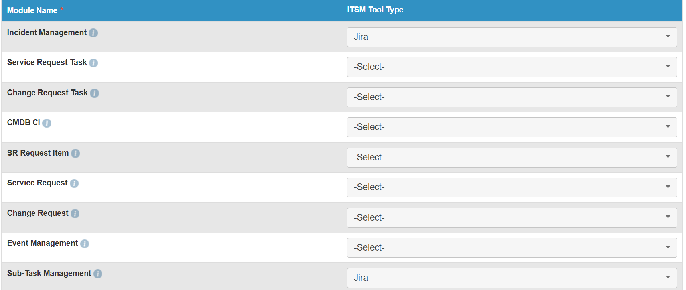
Task: Show info for Change Request module
Action: click(x=75, y=213)
